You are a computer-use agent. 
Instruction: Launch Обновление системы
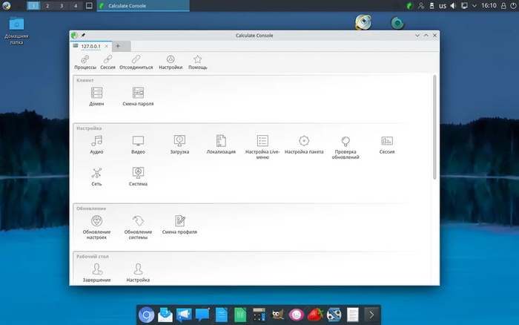[138, 221]
